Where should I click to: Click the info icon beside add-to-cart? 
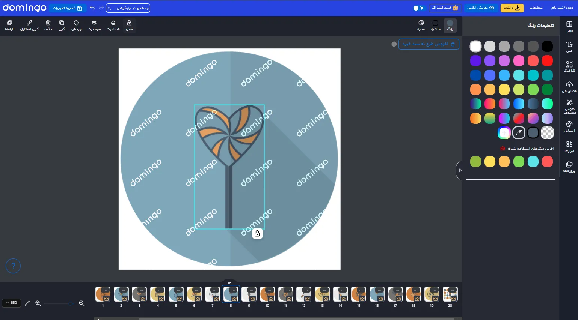coord(394,44)
